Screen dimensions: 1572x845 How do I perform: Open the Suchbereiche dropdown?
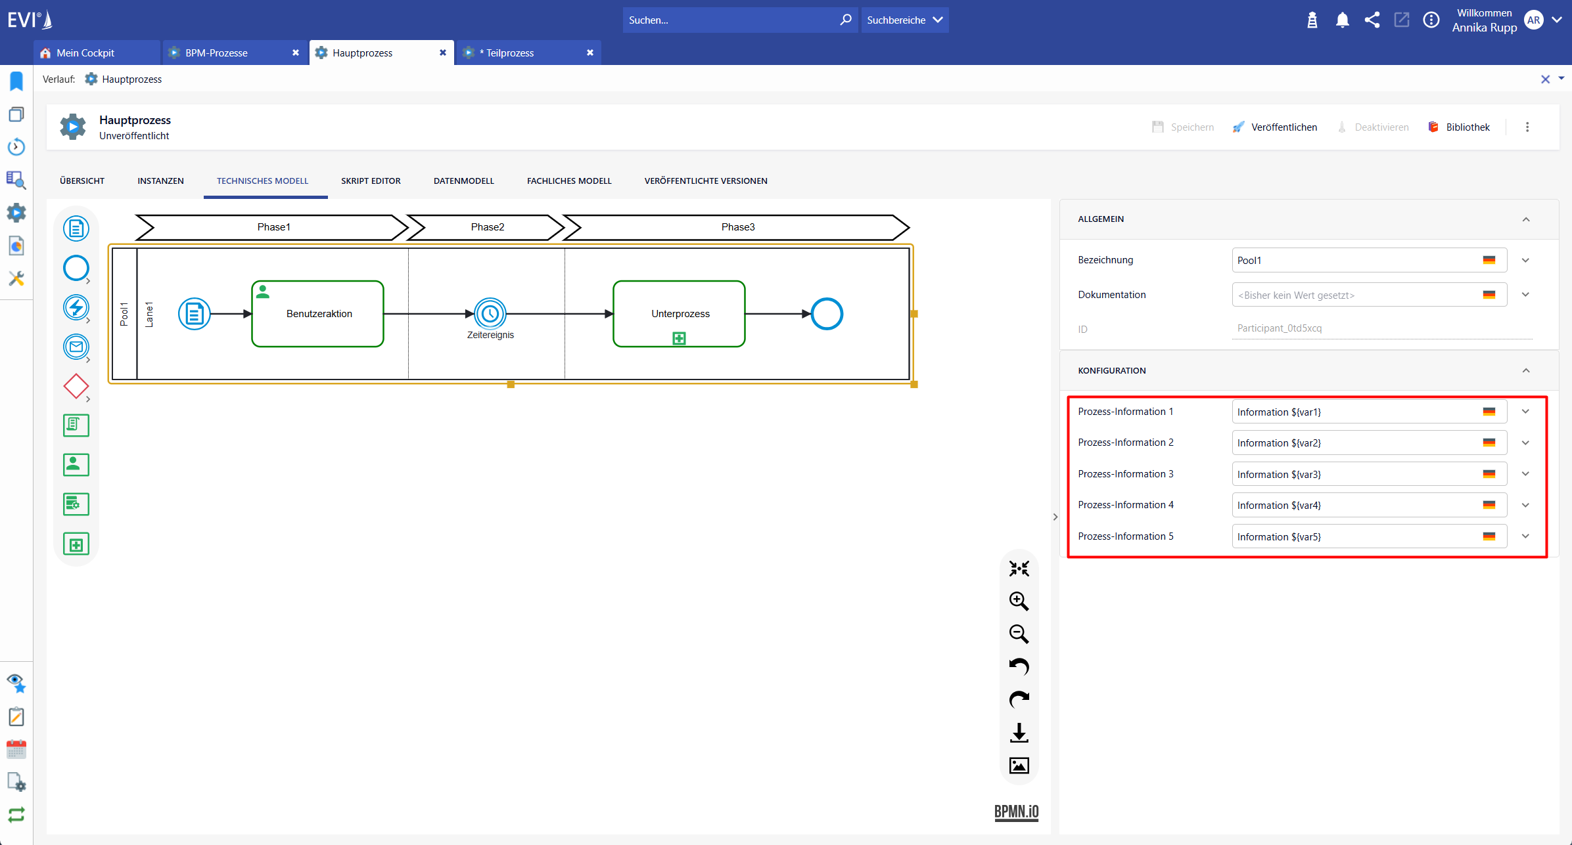pos(904,20)
